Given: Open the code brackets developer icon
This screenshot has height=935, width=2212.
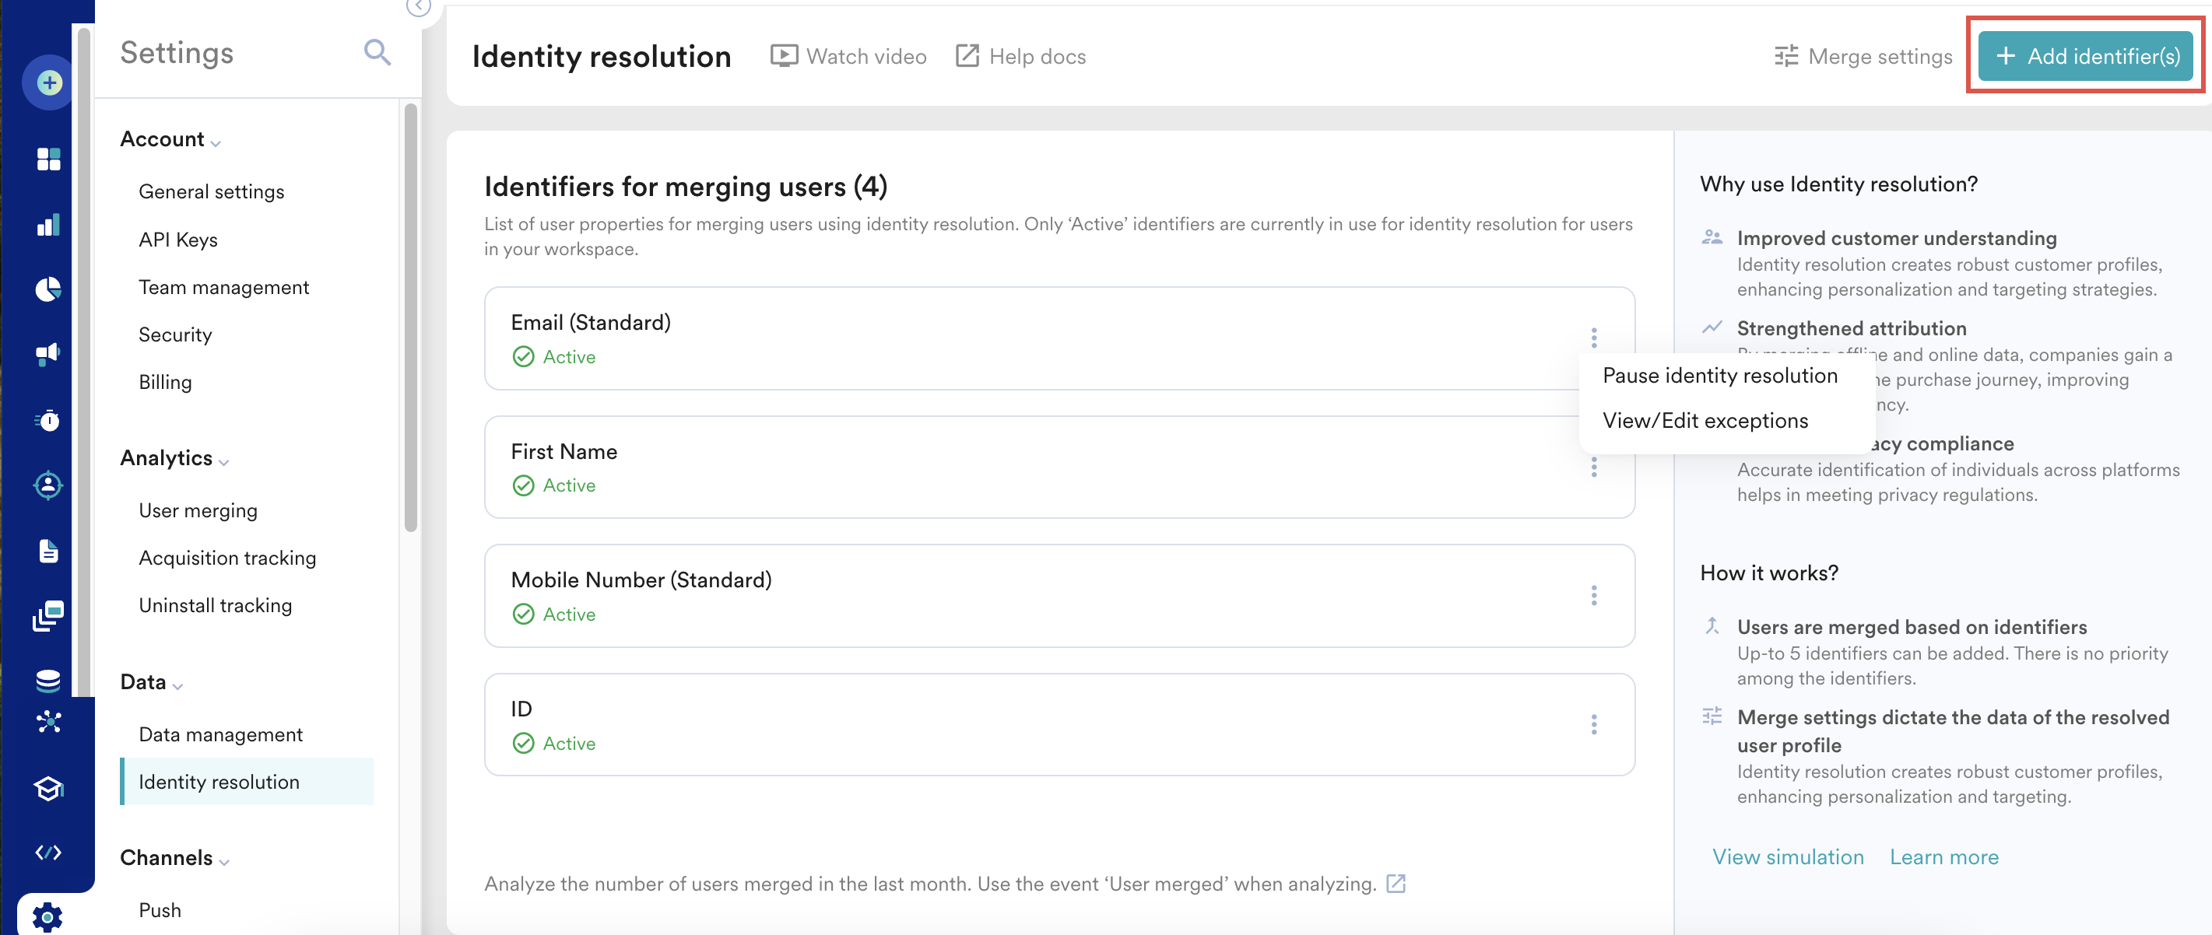Looking at the screenshot, I should point(49,853).
